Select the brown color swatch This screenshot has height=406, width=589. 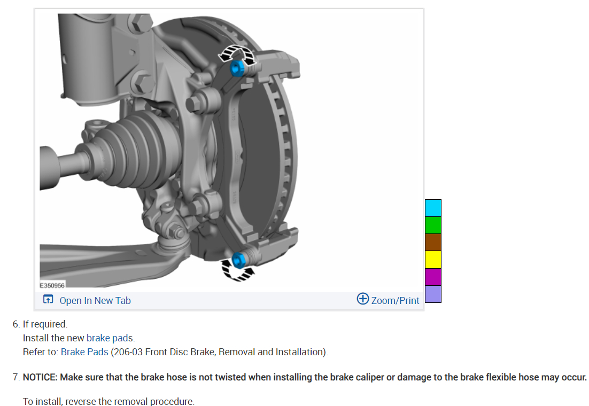coord(433,243)
